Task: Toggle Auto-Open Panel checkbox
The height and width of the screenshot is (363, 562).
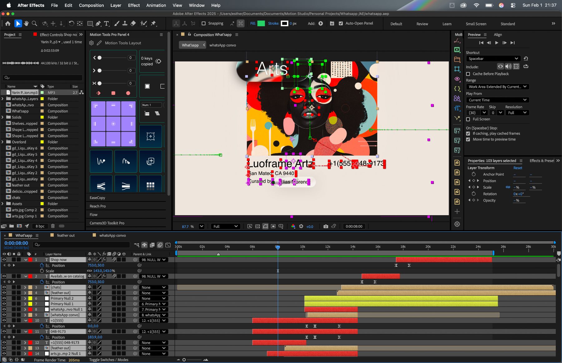Action: click(x=341, y=23)
